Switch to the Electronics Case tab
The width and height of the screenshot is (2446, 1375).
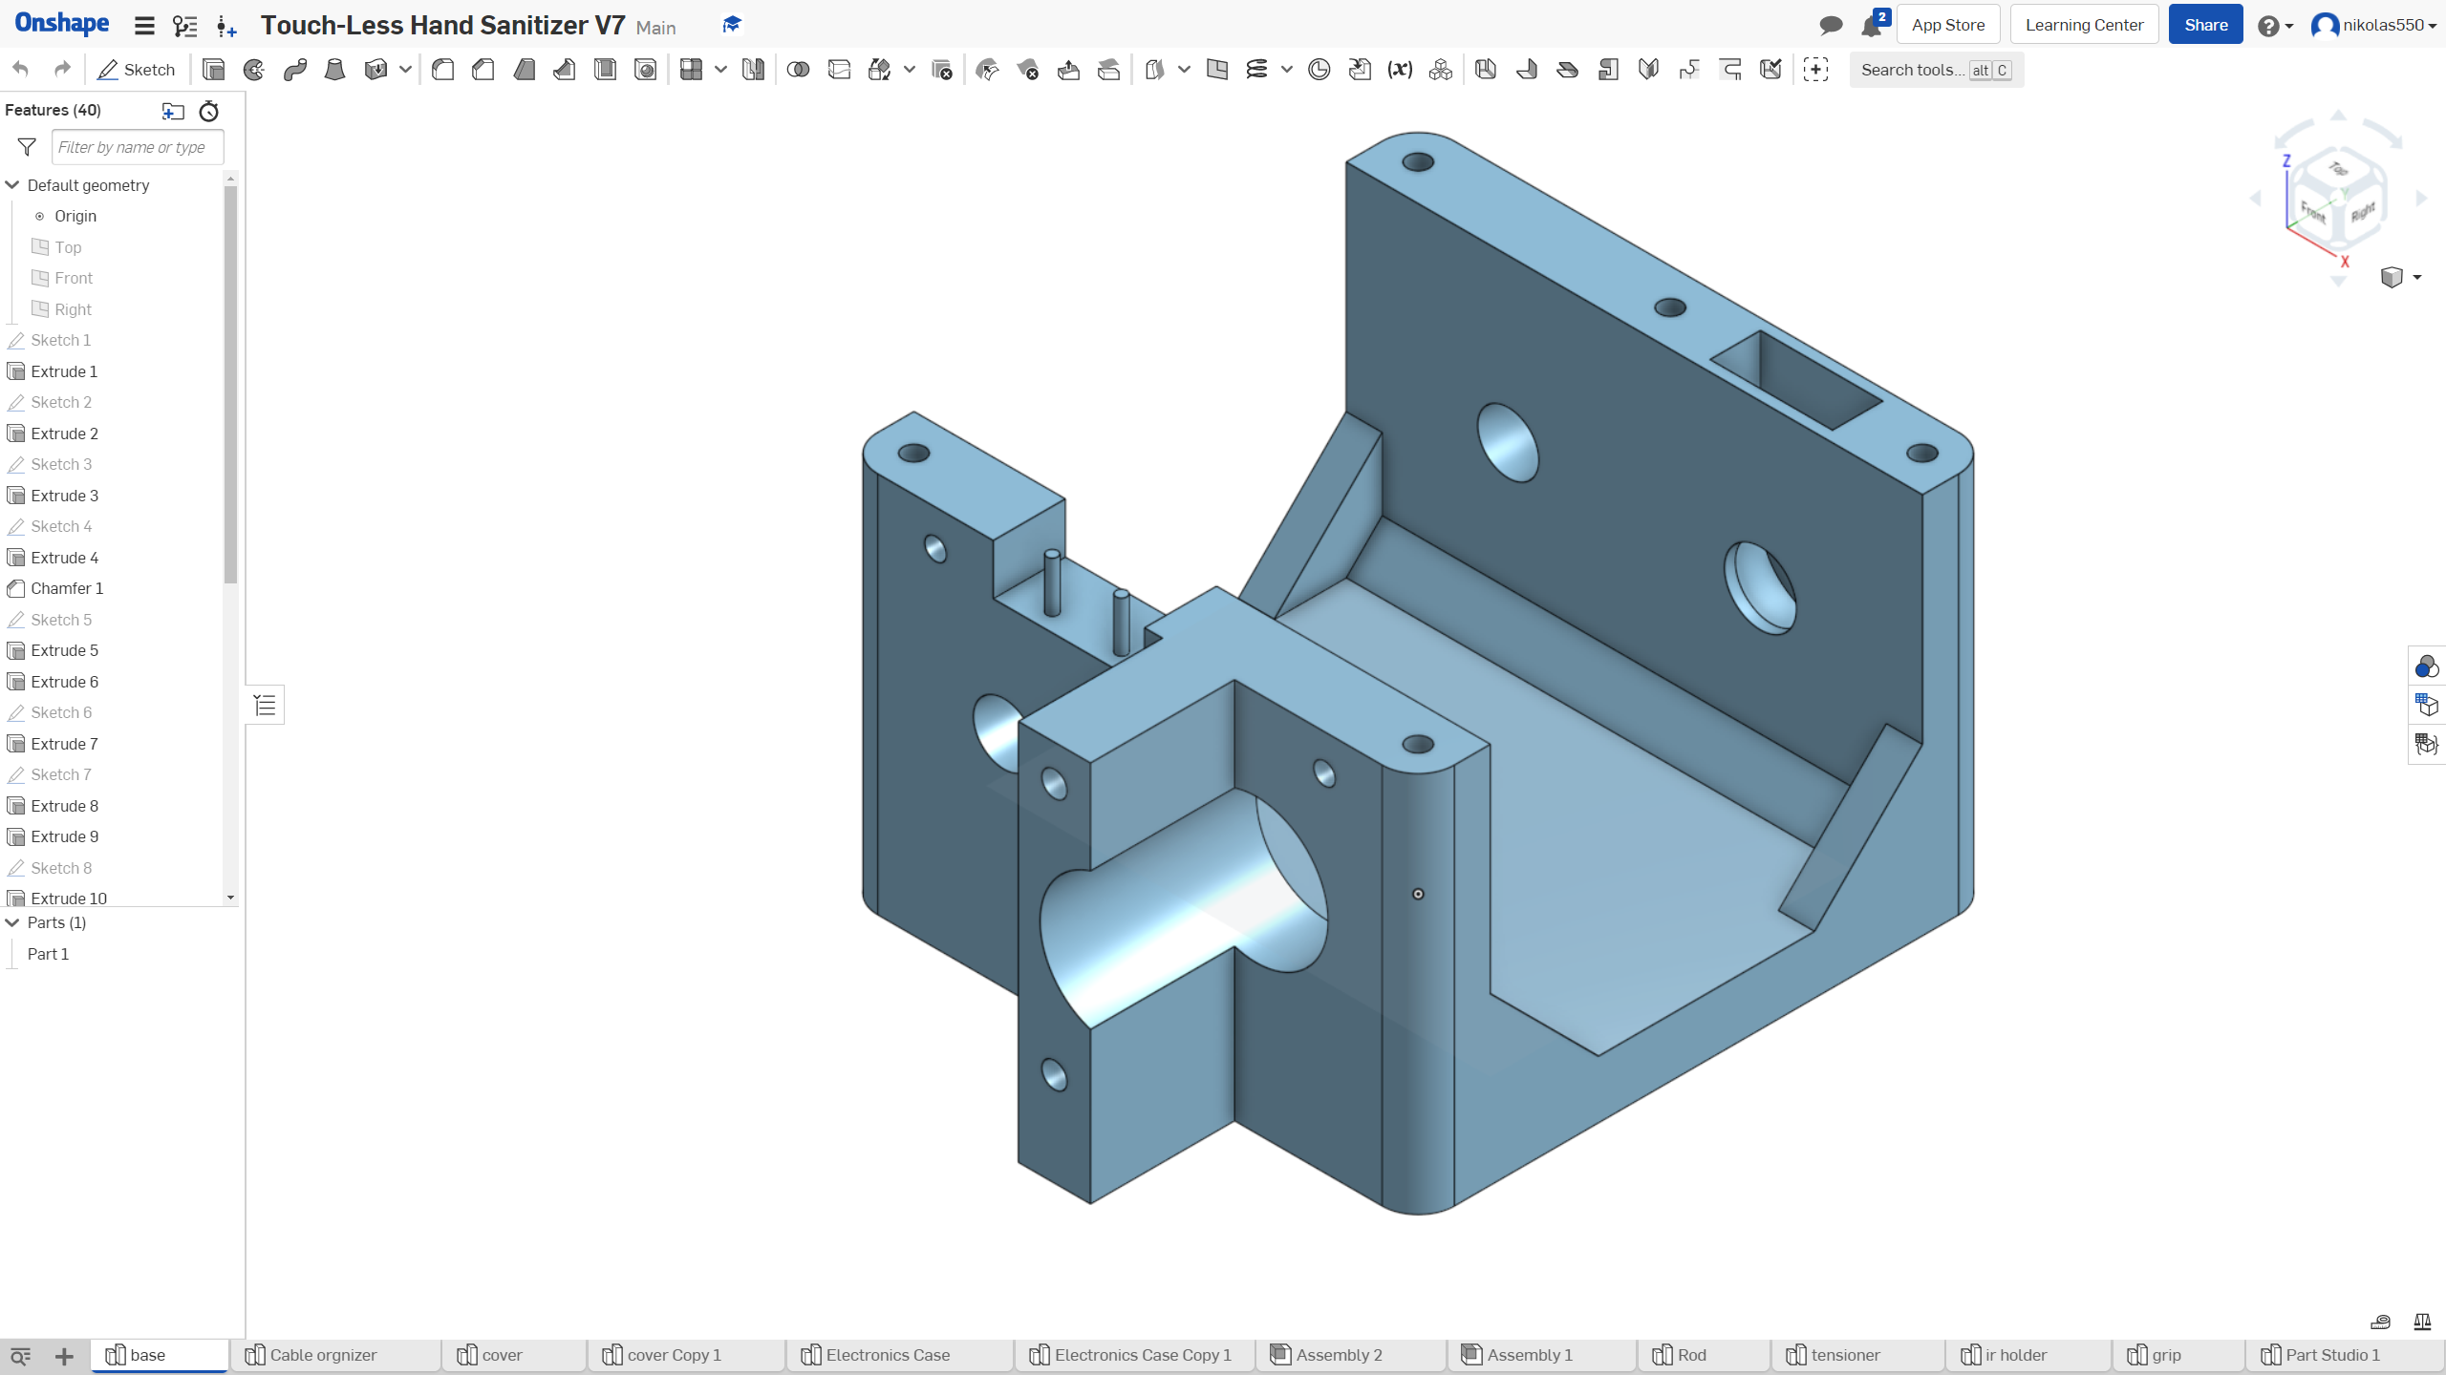887,1355
